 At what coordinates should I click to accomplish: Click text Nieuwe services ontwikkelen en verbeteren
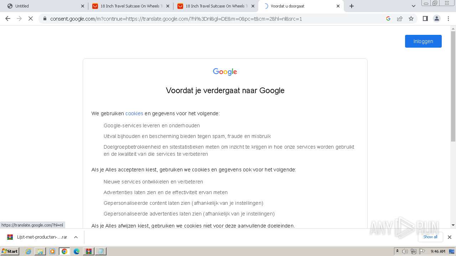click(x=153, y=182)
